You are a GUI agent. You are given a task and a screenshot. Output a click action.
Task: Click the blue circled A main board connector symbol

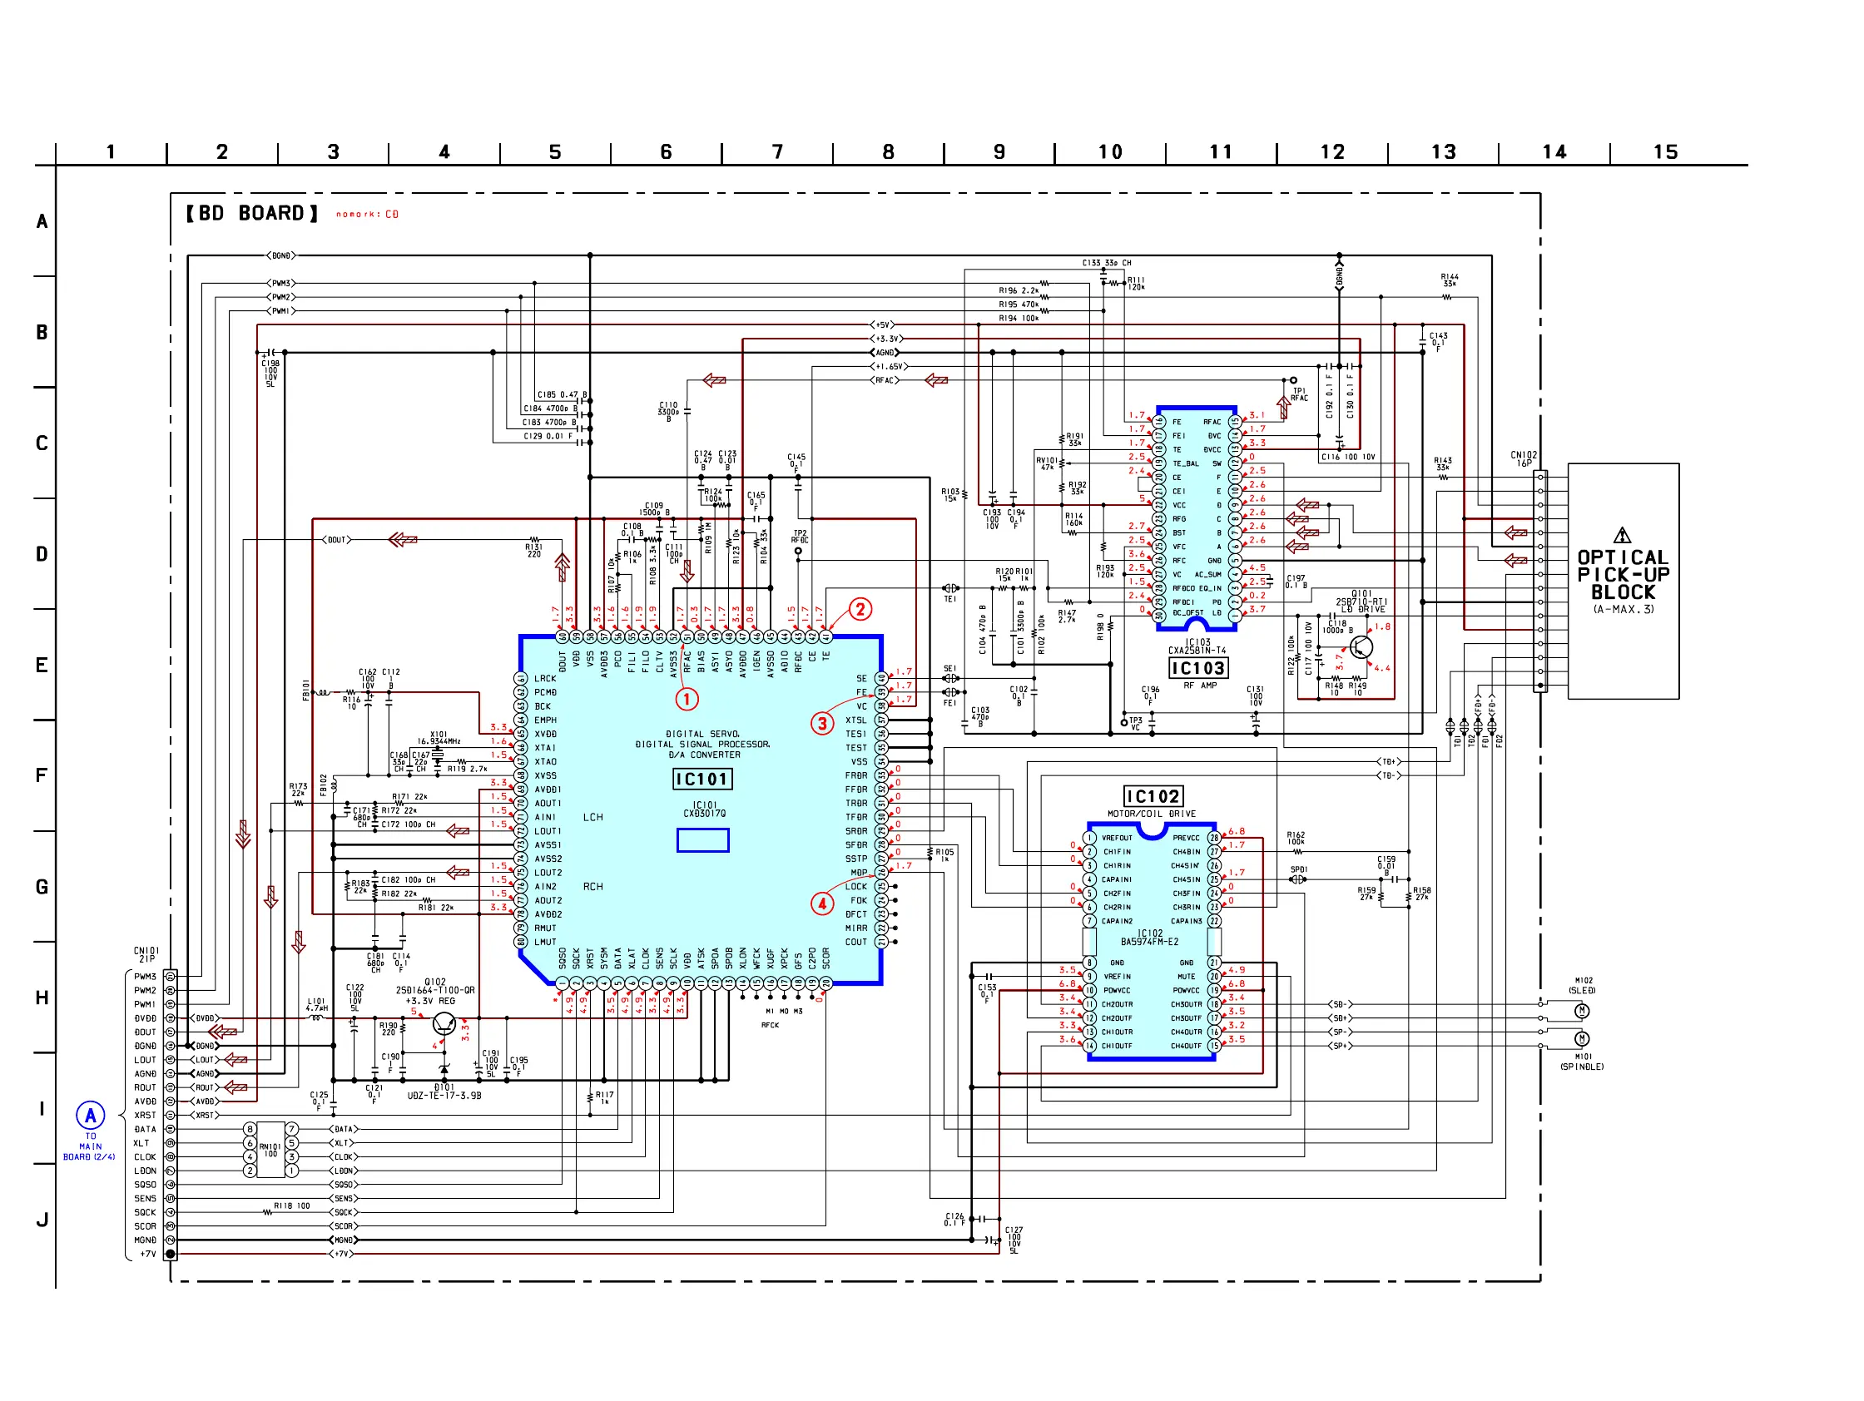tap(90, 1116)
